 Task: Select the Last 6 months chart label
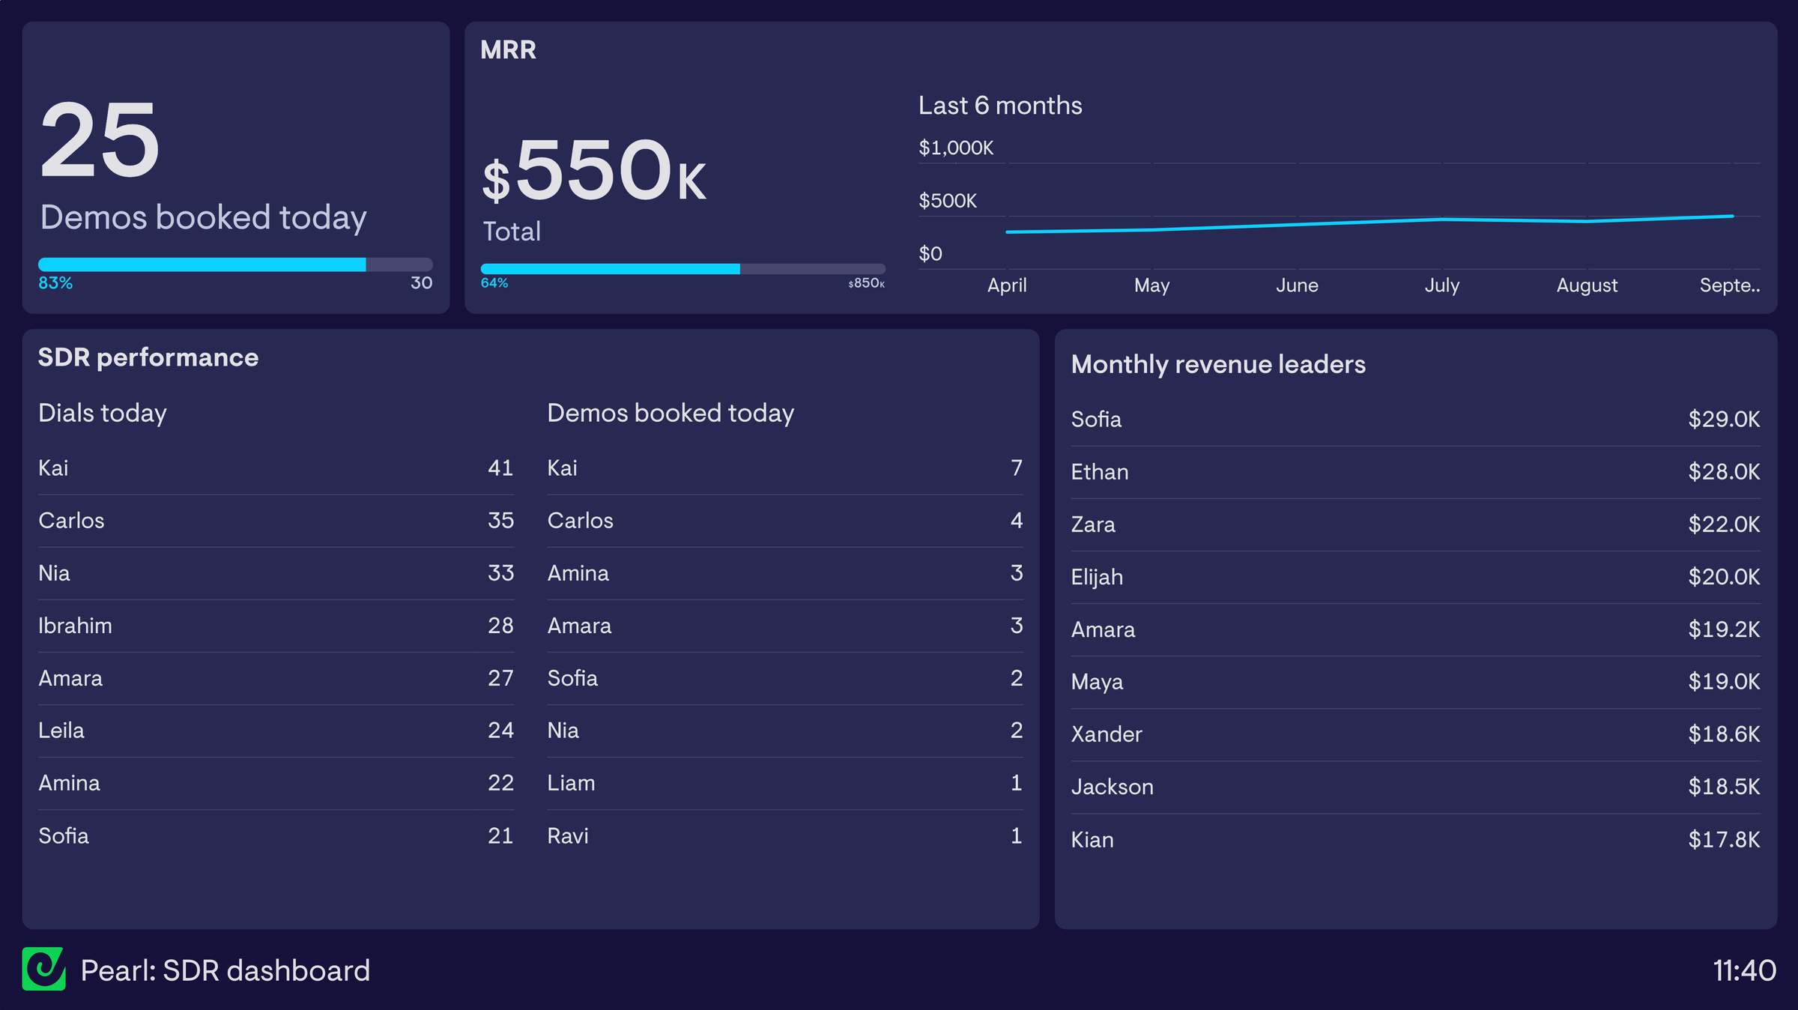999,105
